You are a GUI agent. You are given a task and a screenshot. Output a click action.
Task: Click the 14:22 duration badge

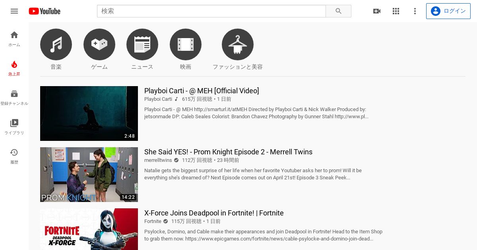tap(128, 197)
